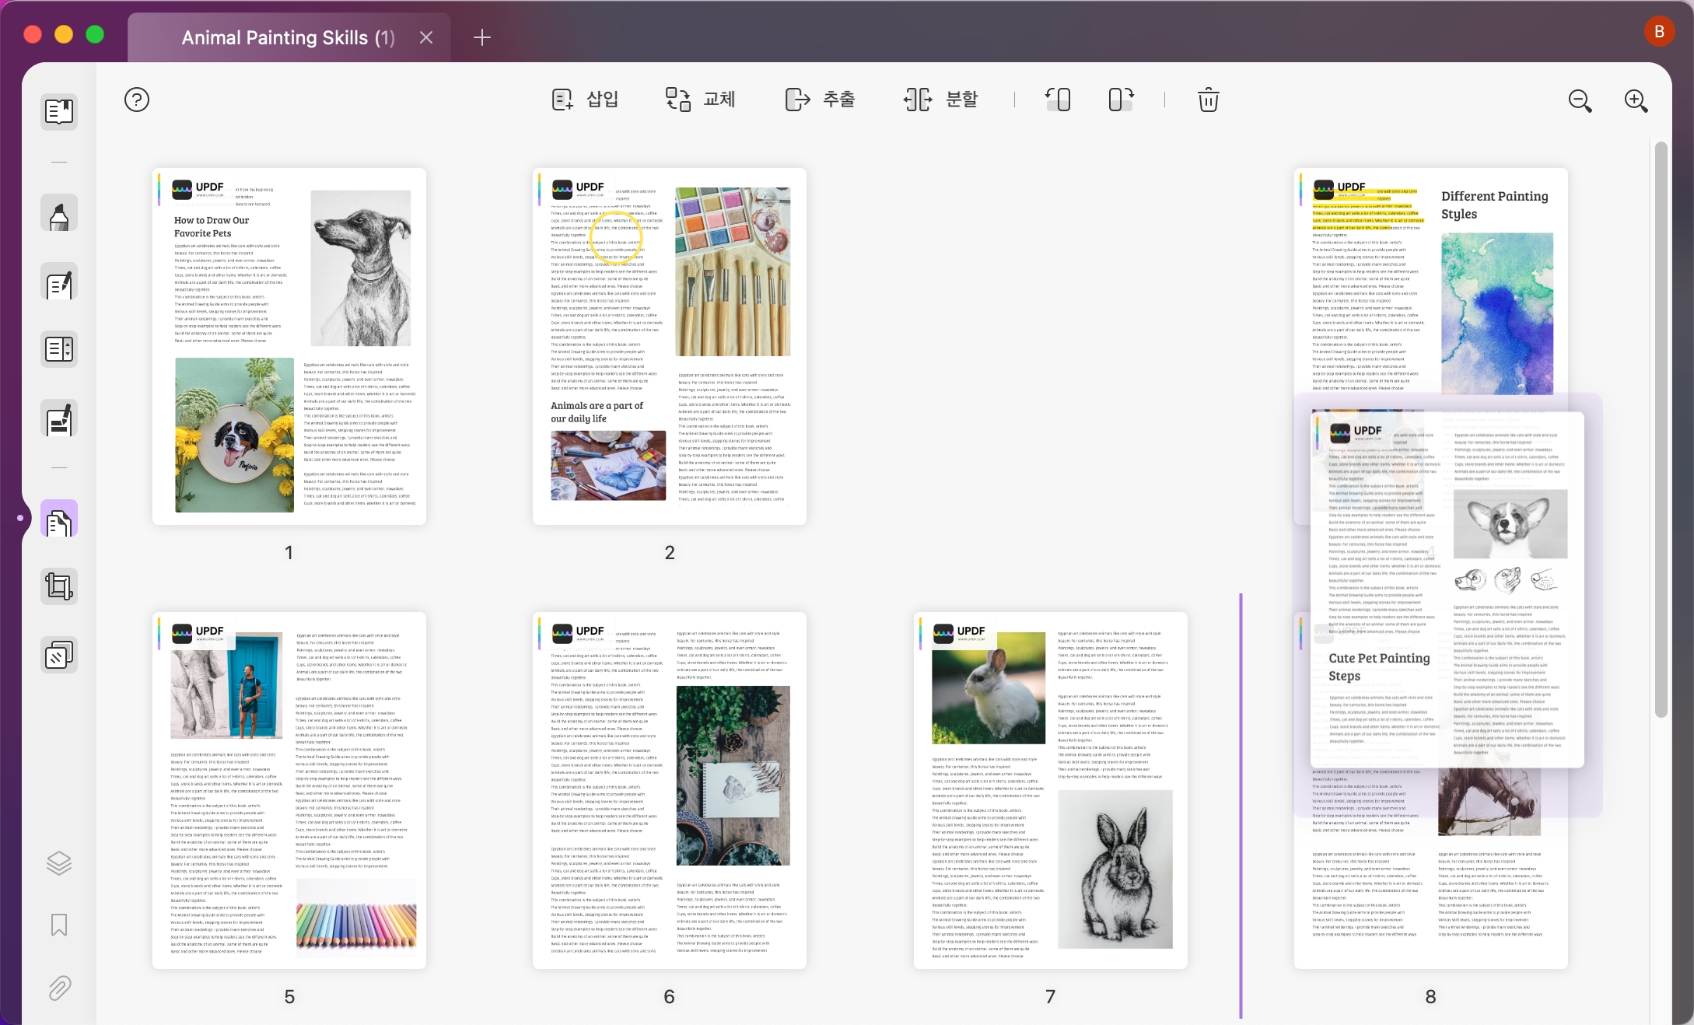Delete selected pages with trash icon
1694x1025 pixels.
tap(1208, 100)
